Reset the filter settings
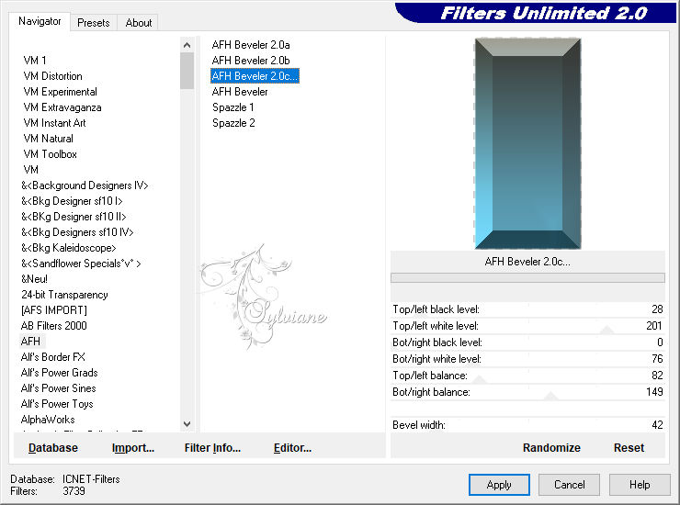The width and height of the screenshot is (680, 505). [x=629, y=448]
